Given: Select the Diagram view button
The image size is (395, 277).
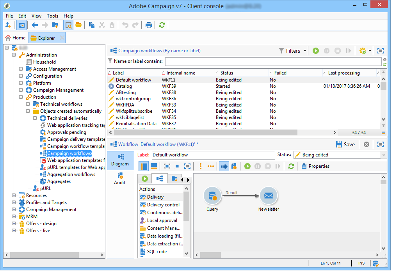Looking at the screenshot, I should click(x=120, y=160).
